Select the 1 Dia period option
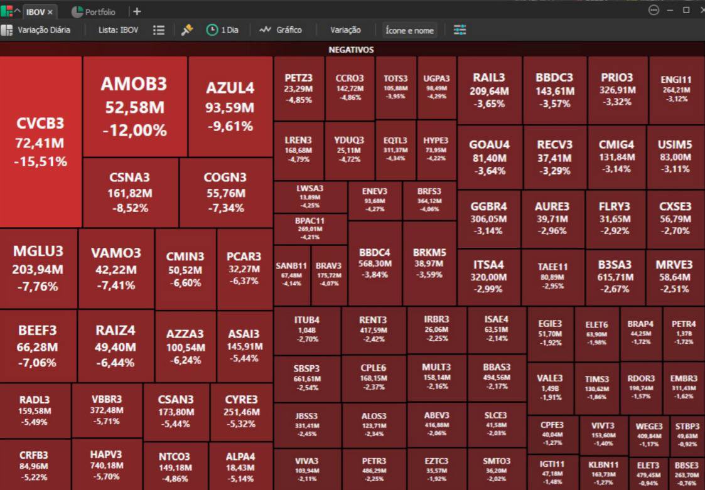 (223, 30)
